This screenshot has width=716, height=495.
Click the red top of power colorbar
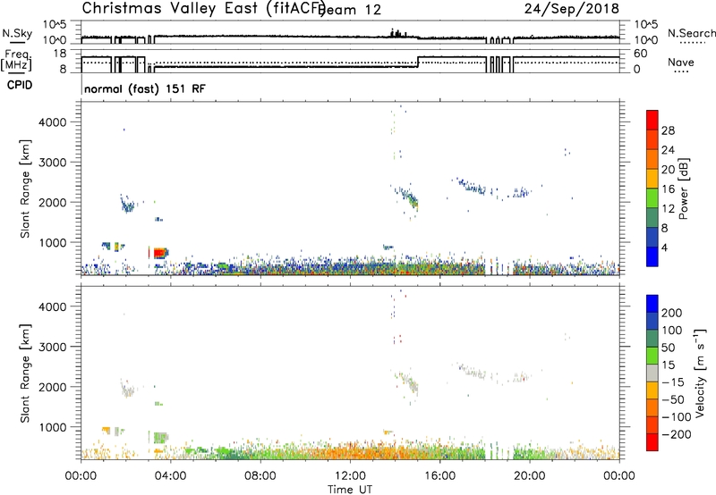(x=652, y=120)
